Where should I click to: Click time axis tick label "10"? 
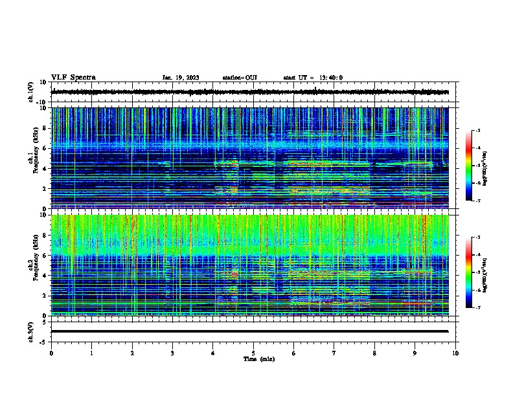click(455, 353)
